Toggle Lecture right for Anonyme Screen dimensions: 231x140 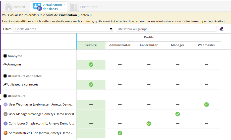[x=91, y=64]
